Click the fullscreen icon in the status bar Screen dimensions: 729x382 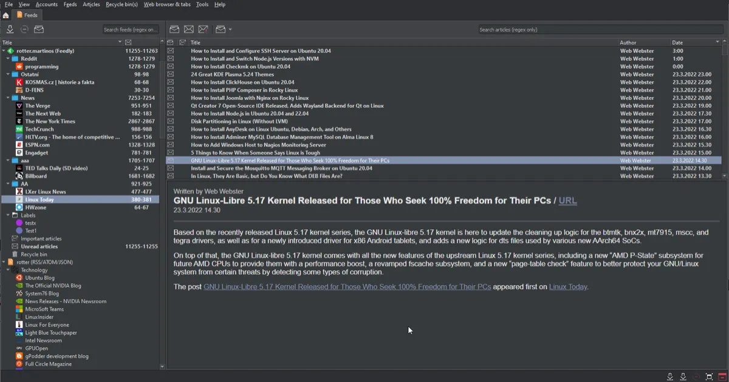709,377
